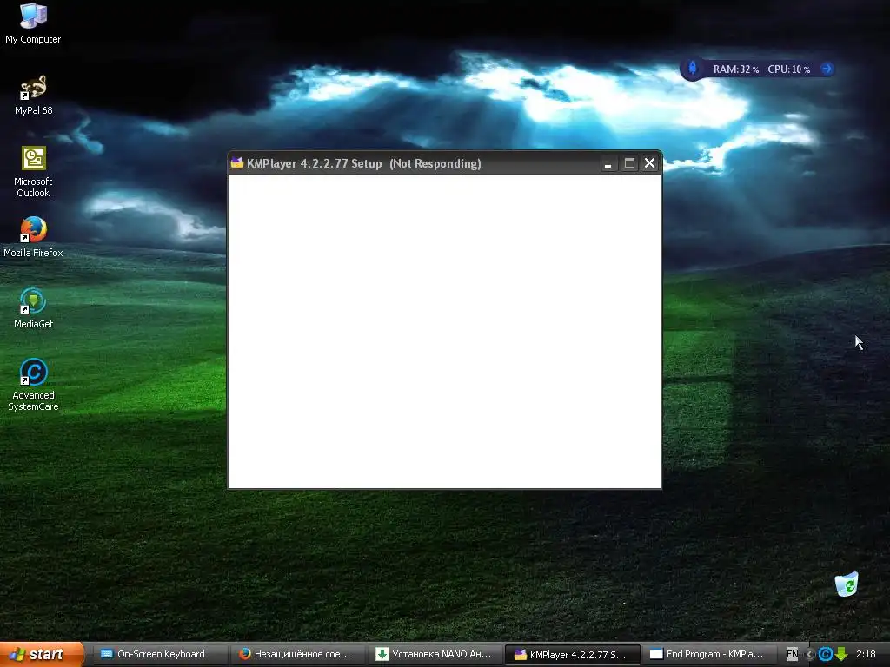Screen dimensions: 890x667
Task: Open the My Computer desktop icon
Action: click(x=33, y=23)
